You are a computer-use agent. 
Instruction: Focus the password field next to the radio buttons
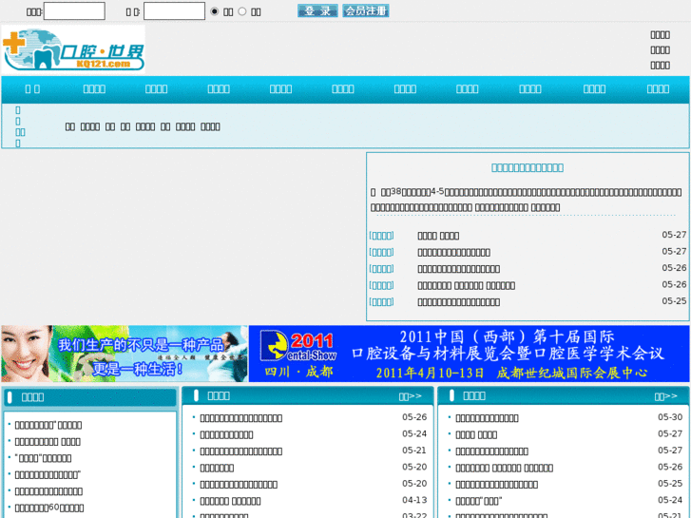pos(174,11)
